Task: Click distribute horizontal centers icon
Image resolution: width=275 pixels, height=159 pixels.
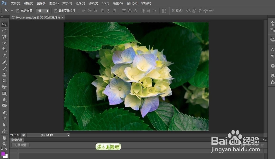Action: point(149,11)
